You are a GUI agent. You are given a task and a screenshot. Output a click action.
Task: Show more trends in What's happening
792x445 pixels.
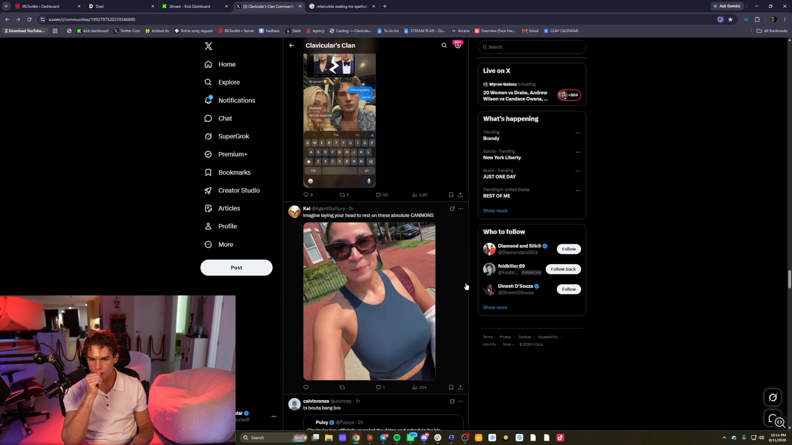point(495,211)
